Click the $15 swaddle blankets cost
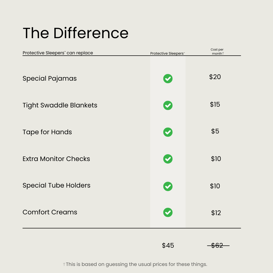This screenshot has height=273, width=273. tap(215, 104)
